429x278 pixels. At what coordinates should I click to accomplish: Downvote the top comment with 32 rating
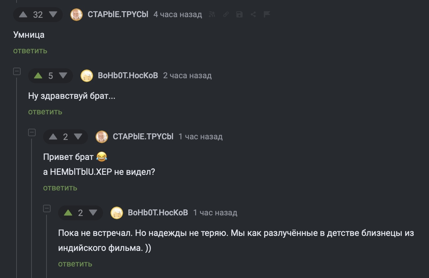click(x=53, y=14)
